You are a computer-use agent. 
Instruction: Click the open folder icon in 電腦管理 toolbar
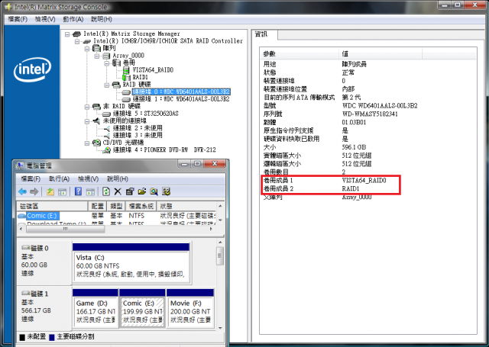[142, 191]
